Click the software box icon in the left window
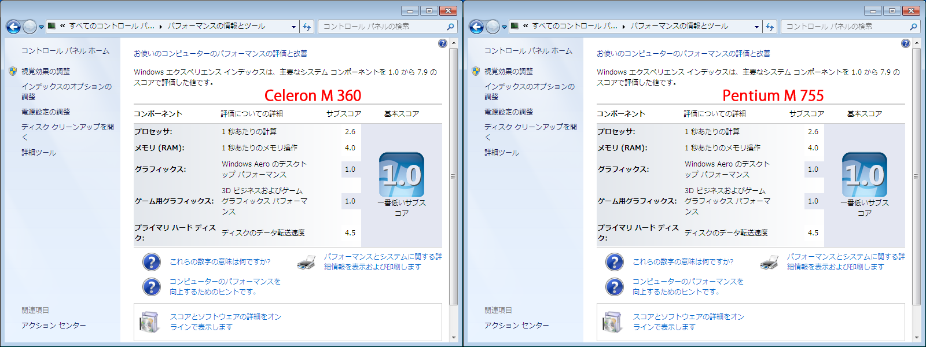 [149, 322]
